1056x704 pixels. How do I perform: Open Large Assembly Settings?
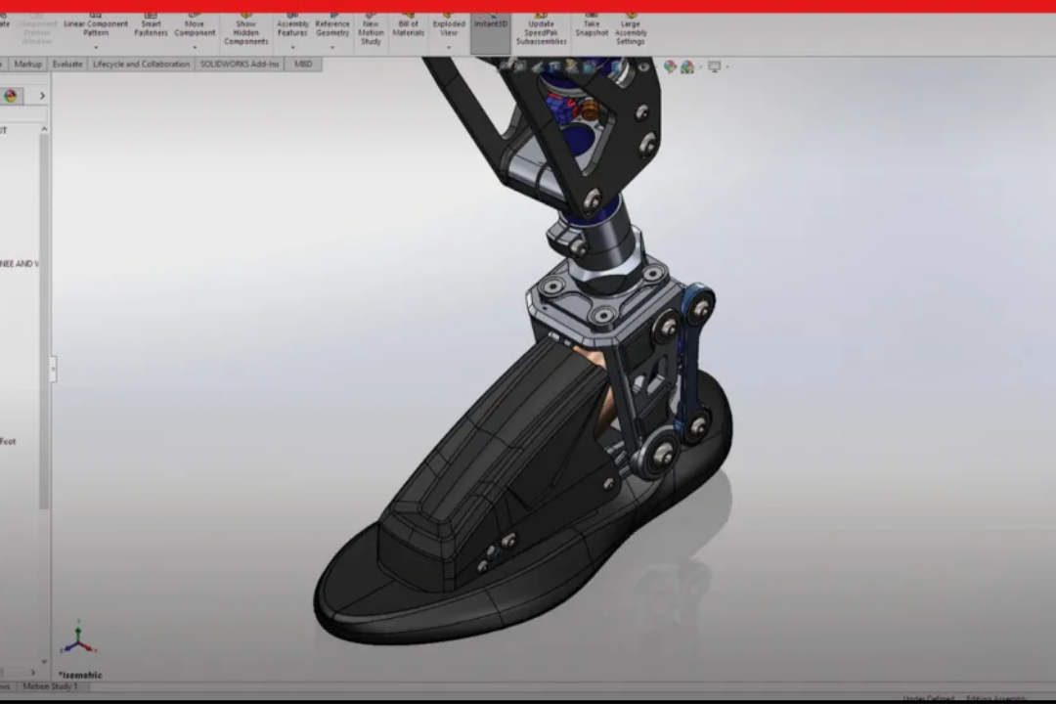point(631,29)
